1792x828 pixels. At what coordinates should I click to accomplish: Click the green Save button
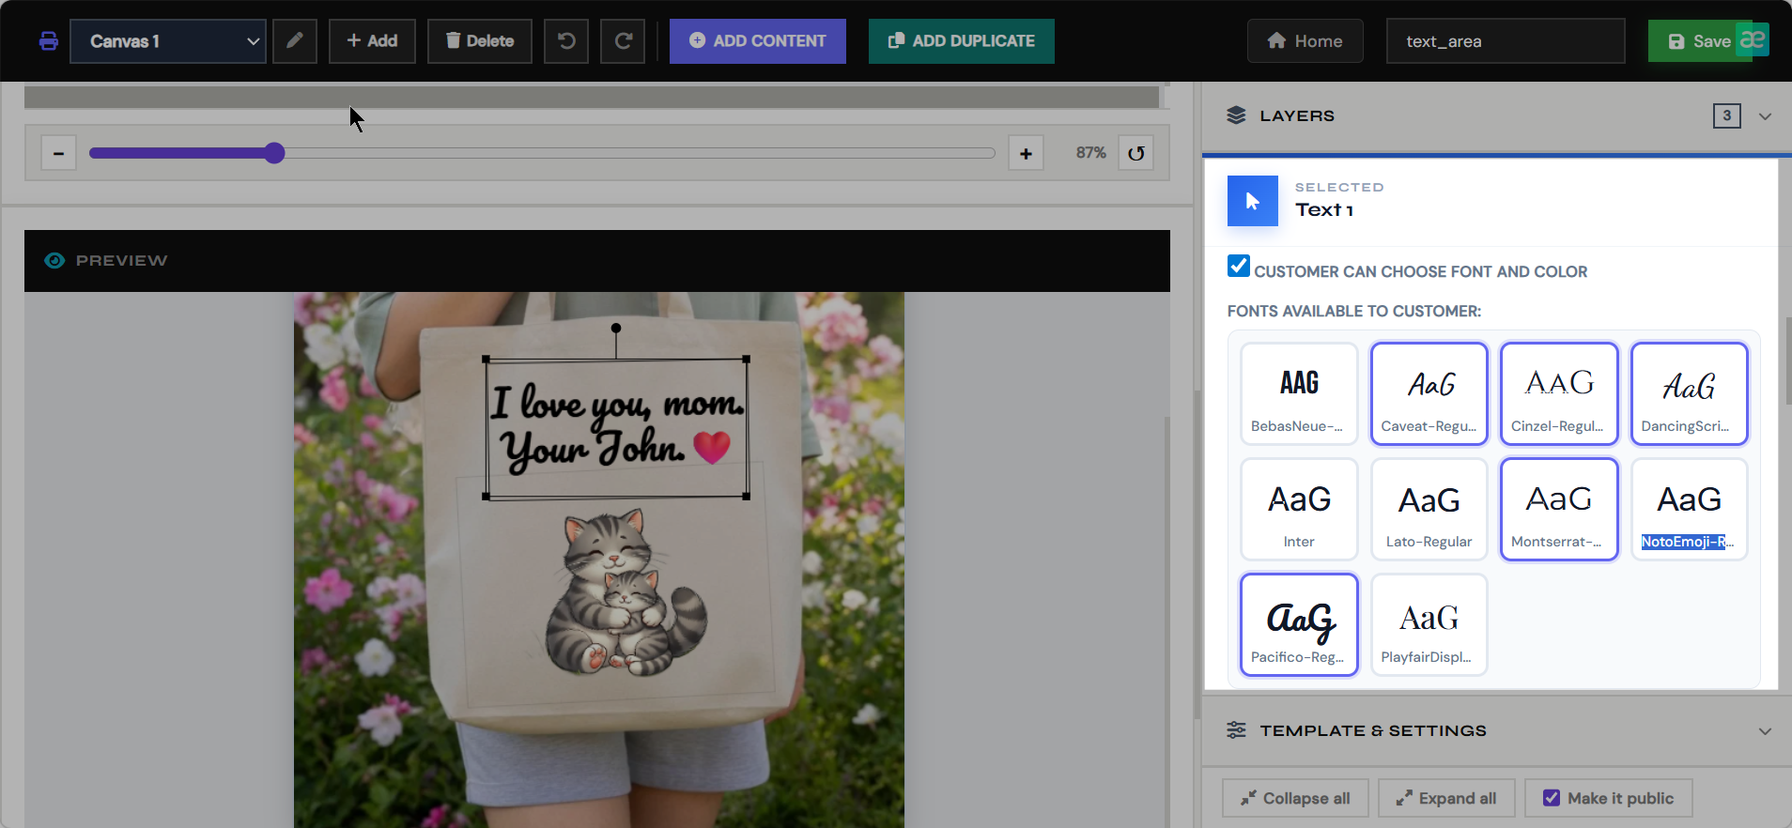coord(1699,41)
